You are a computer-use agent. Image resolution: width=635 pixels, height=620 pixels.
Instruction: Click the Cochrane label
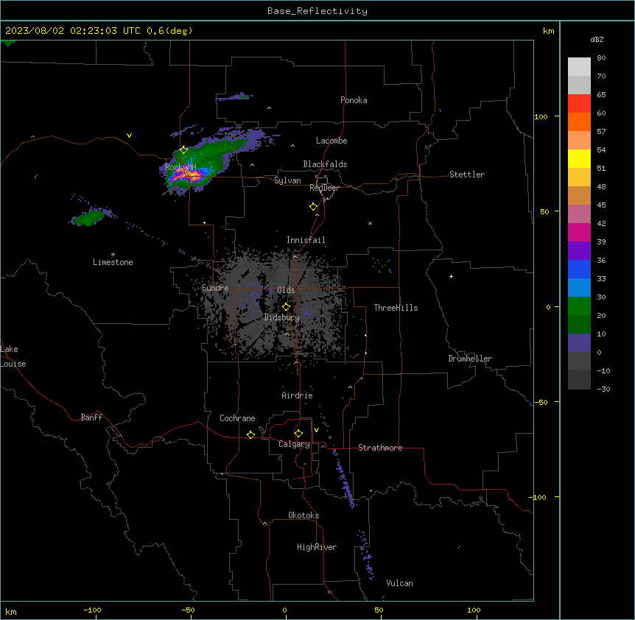(x=237, y=418)
